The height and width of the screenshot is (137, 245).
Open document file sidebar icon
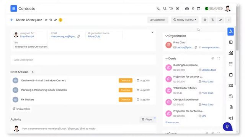[x=231, y=107]
